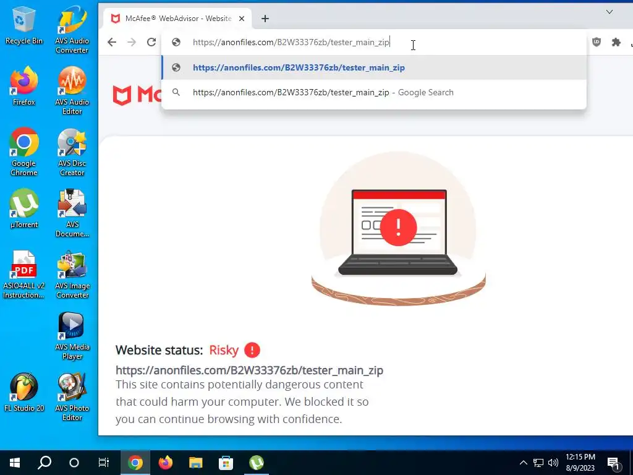Launch AVS Audio Converter shortcut
The height and width of the screenshot is (475, 633).
coord(72,30)
